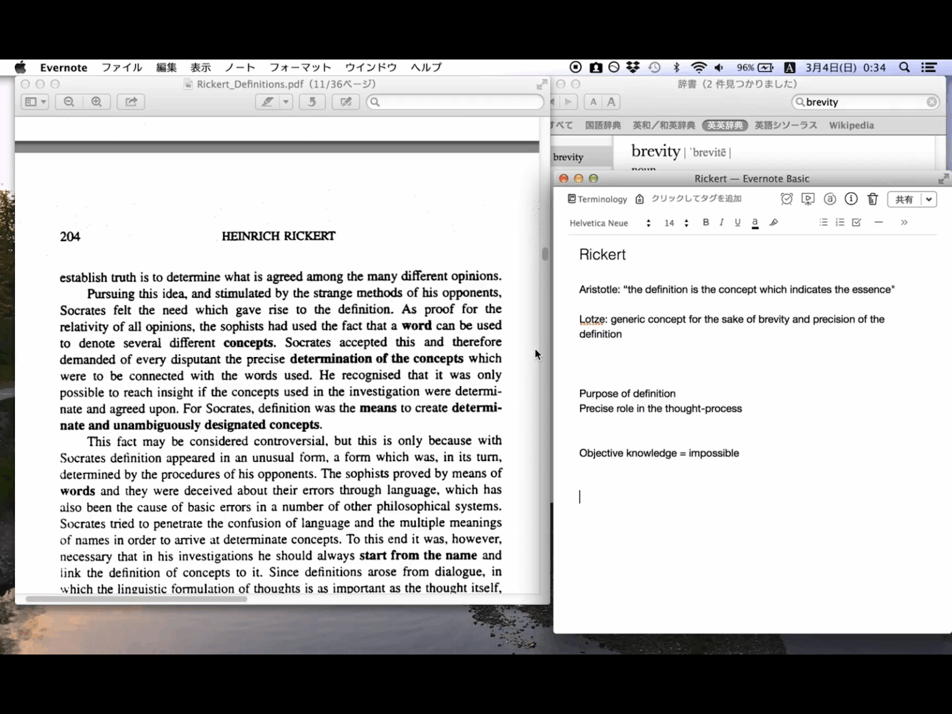Open the markup toolbar icon in Preview
The height and width of the screenshot is (714, 952).
click(345, 102)
